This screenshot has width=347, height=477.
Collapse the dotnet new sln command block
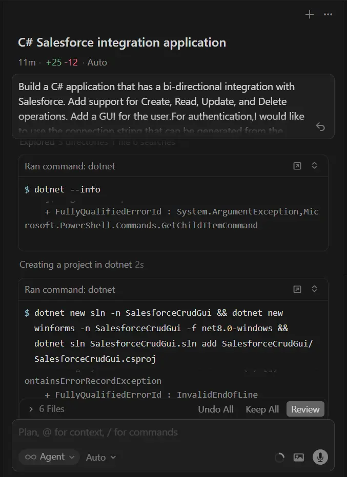point(315,289)
